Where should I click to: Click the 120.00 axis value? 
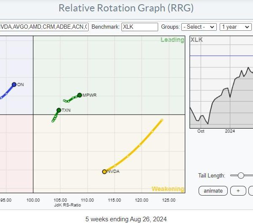(x=142, y=200)
